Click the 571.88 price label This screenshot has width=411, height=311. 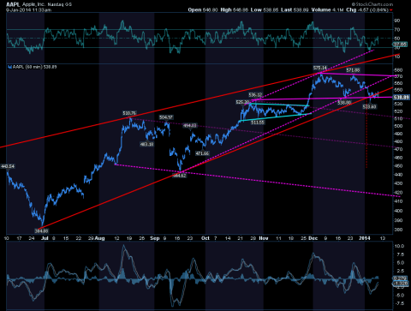coord(353,70)
